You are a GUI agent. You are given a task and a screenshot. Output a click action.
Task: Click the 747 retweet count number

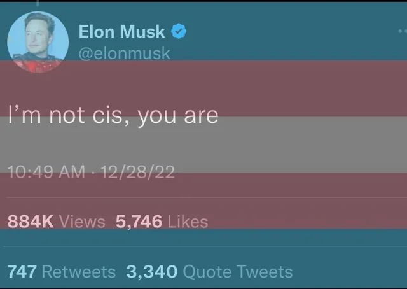22,272
